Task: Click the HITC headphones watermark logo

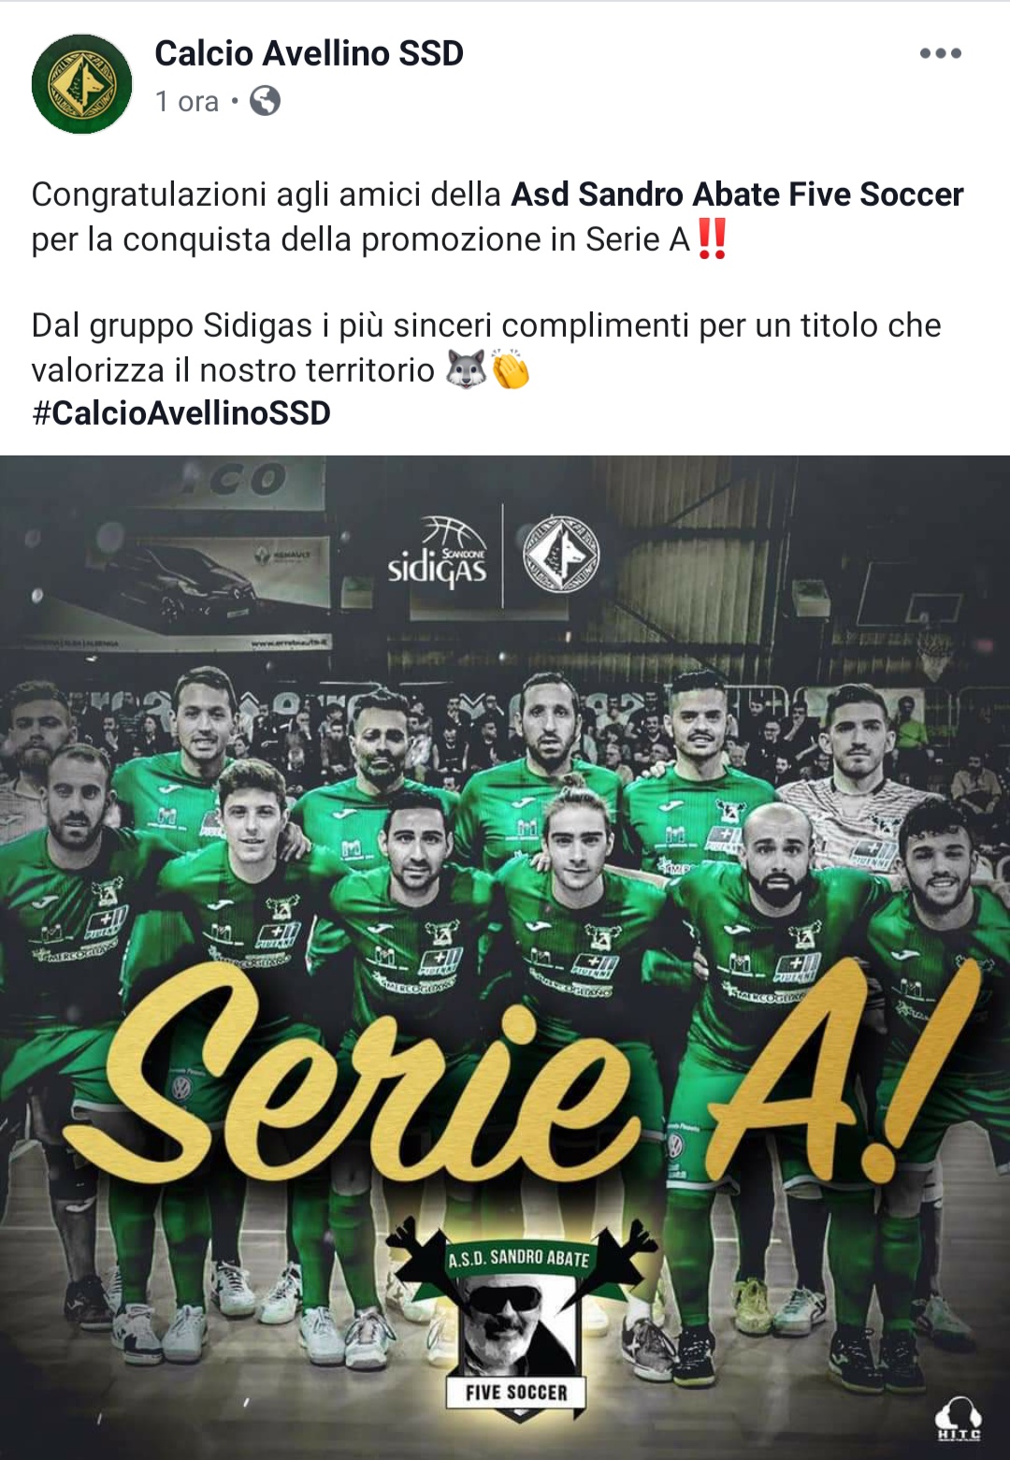Action: (x=959, y=1419)
